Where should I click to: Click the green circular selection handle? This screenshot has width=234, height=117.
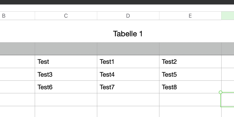click(x=221, y=92)
